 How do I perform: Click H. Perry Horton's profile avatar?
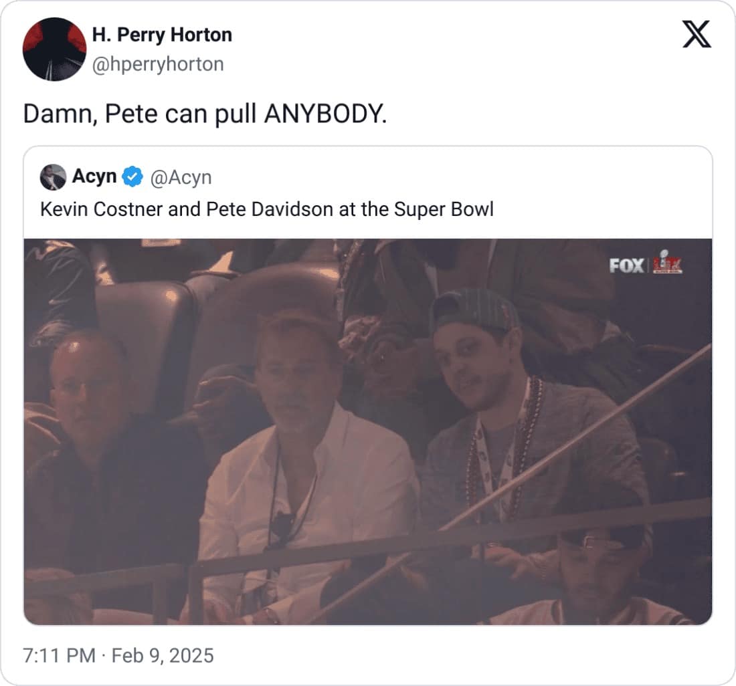tap(54, 49)
